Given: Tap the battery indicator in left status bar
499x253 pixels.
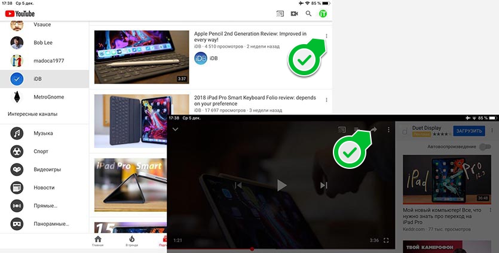Looking at the screenshot, I should click(x=326, y=3).
